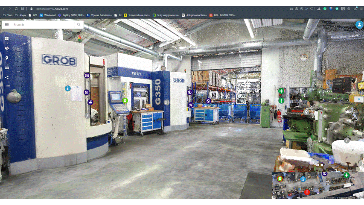Open the hamburger menu beside Search
364x205 pixels.
point(7,25)
